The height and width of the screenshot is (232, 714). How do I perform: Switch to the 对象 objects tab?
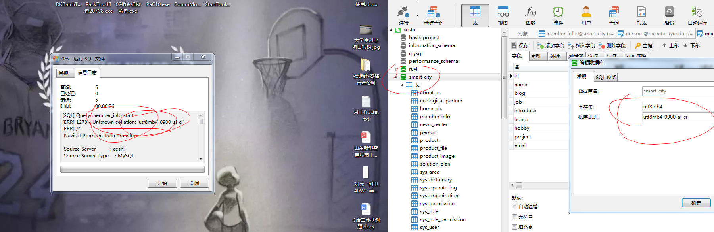523,34
